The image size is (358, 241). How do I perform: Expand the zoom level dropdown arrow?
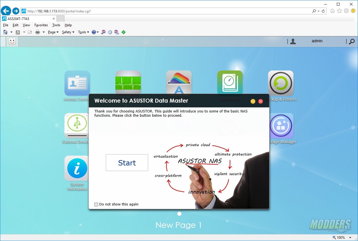[350, 238]
